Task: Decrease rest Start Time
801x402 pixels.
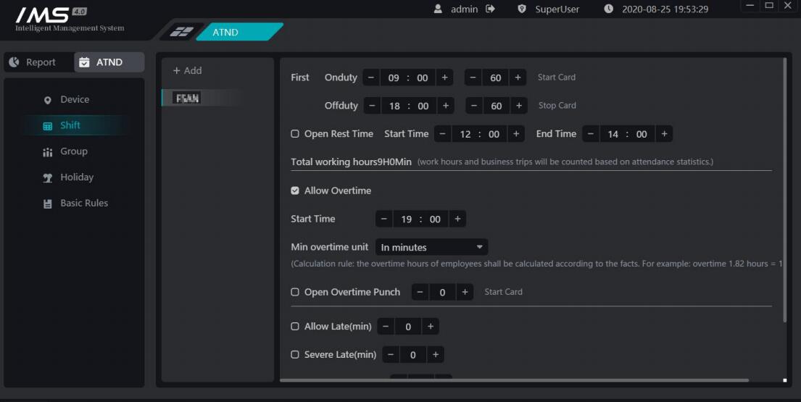Action: [x=443, y=134]
